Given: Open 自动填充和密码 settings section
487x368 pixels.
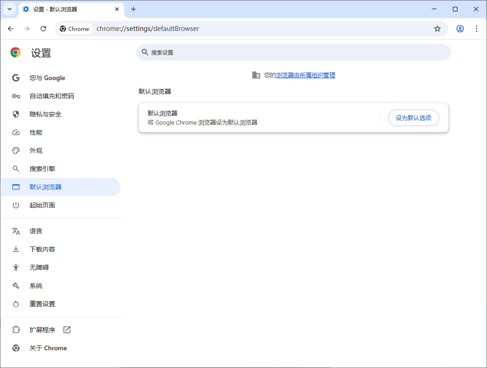Looking at the screenshot, I should pyautogui.click(x=61, y=96).
